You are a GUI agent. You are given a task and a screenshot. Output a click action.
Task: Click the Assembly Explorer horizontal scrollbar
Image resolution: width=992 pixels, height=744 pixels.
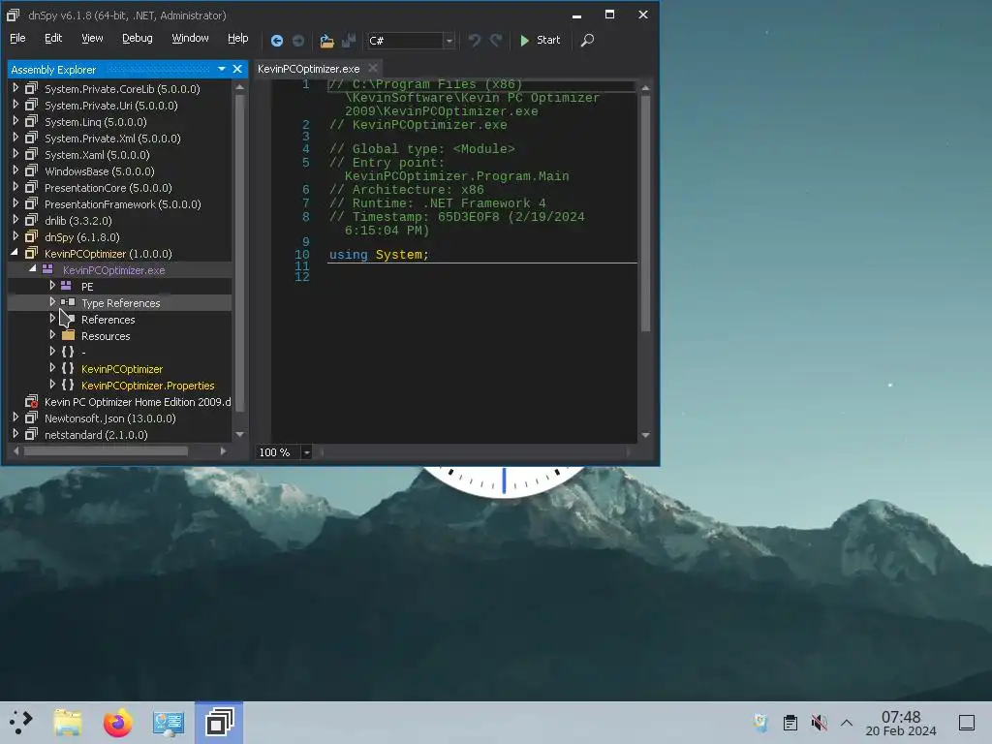(x=105, y=451)
